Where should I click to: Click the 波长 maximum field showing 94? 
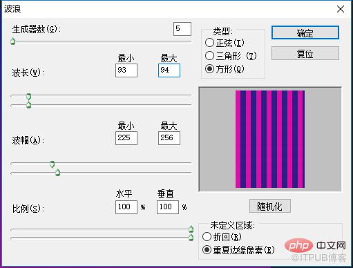(169, 70)
